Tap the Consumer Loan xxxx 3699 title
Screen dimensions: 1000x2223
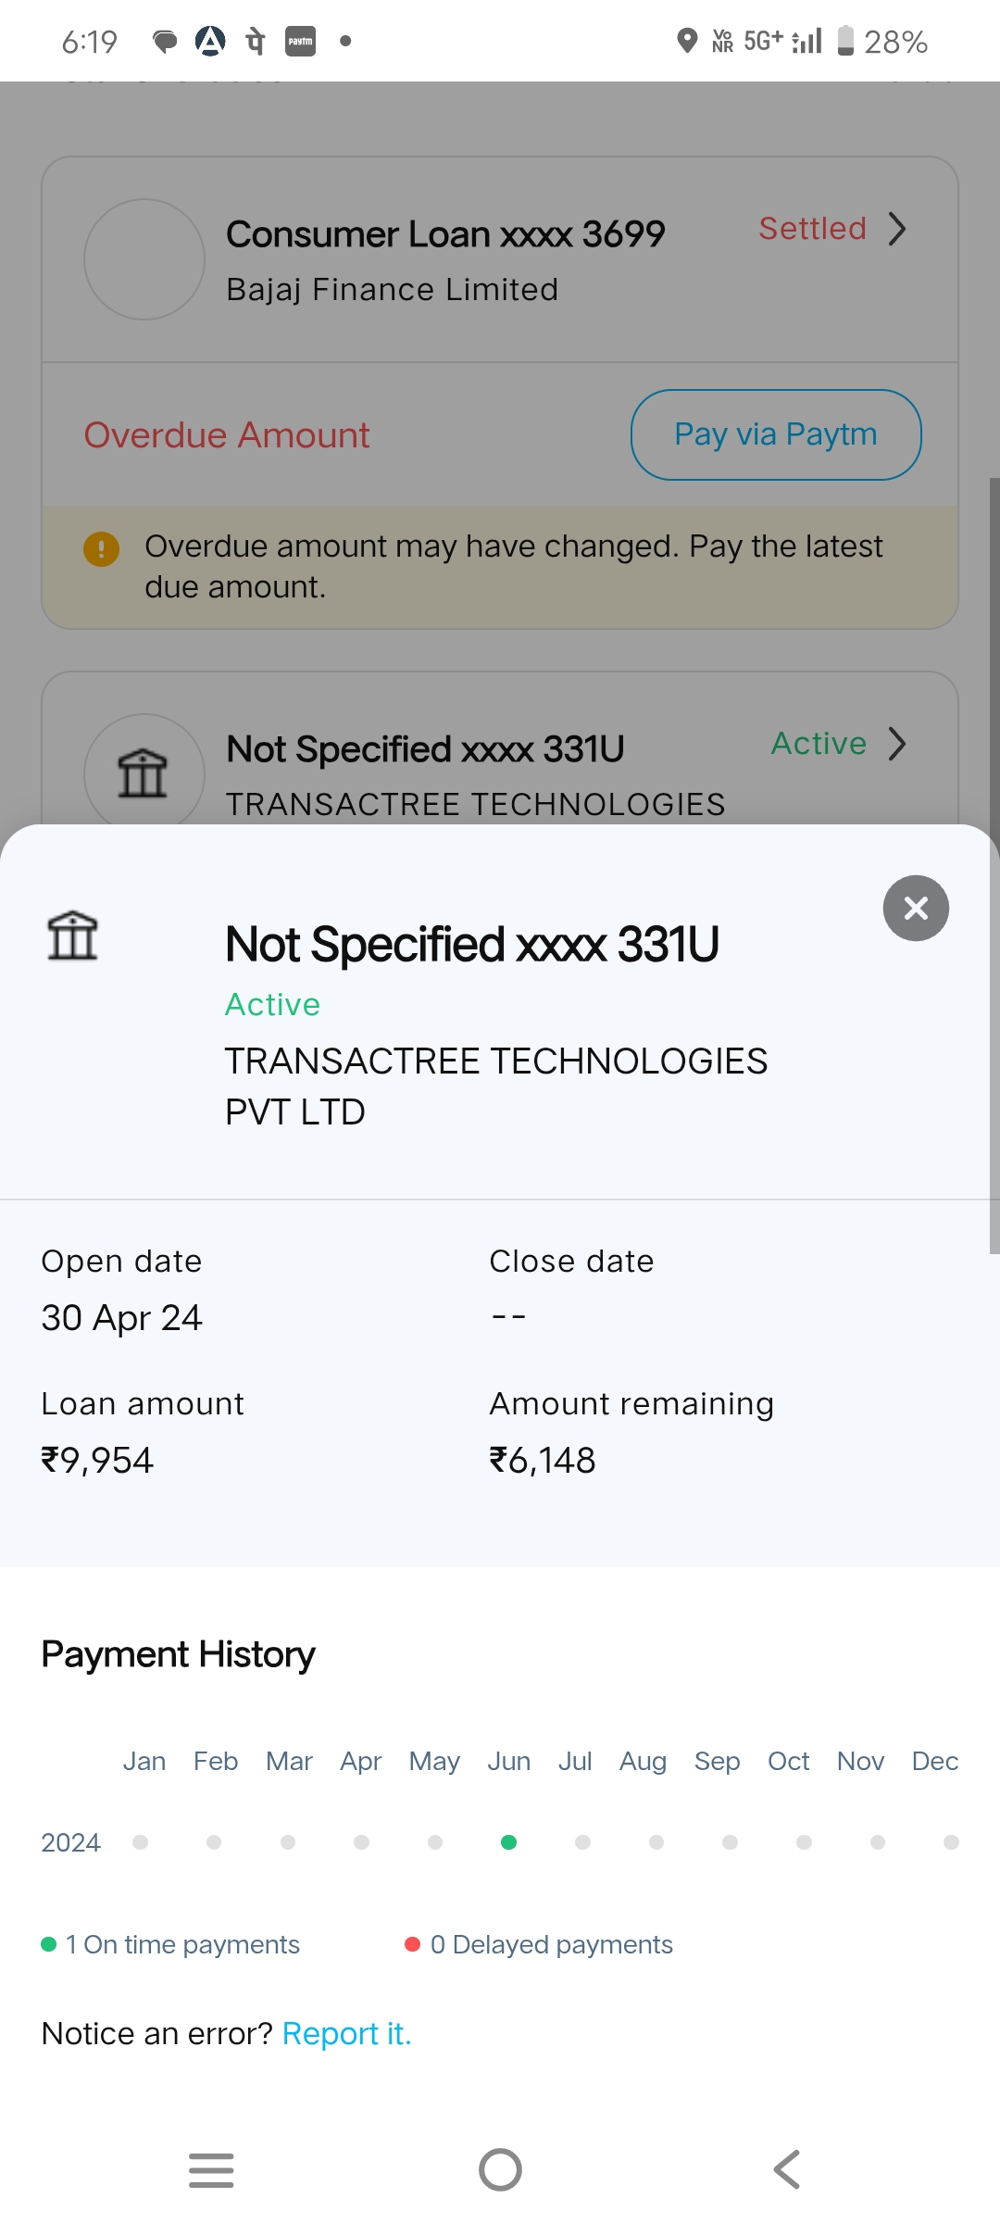click(x=445, y=234)
